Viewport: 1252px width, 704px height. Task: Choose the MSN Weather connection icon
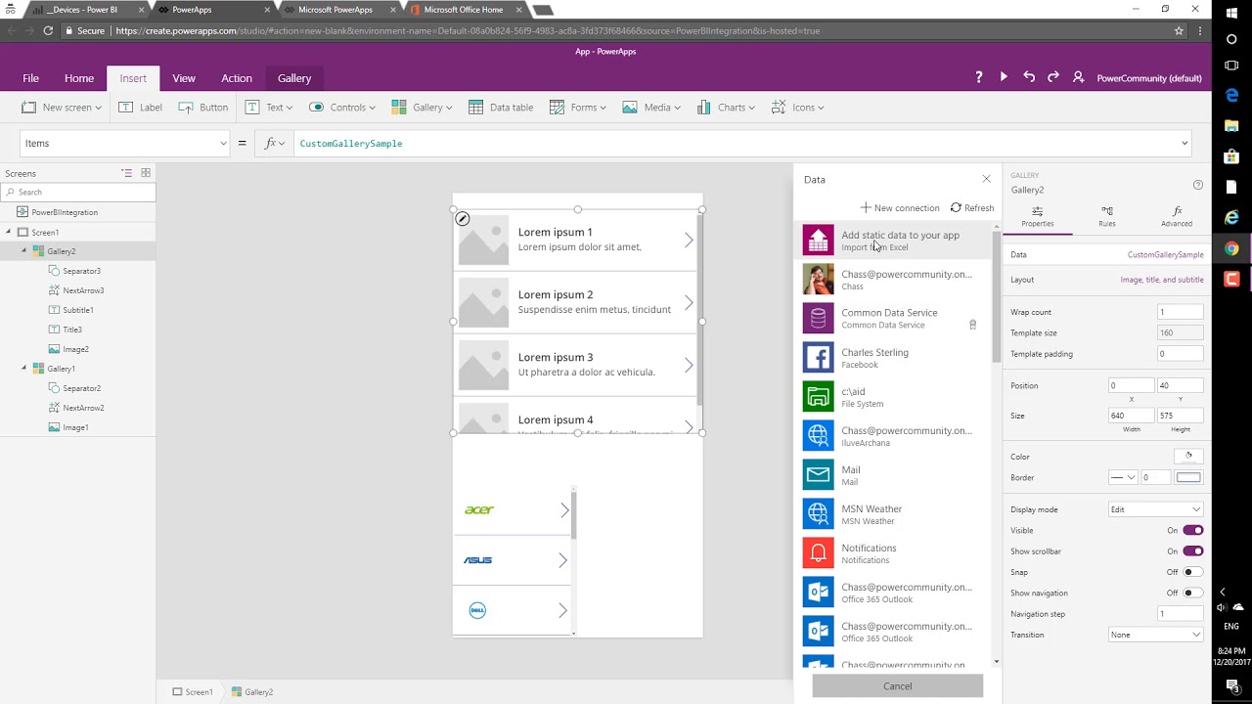tap(818, 513)
